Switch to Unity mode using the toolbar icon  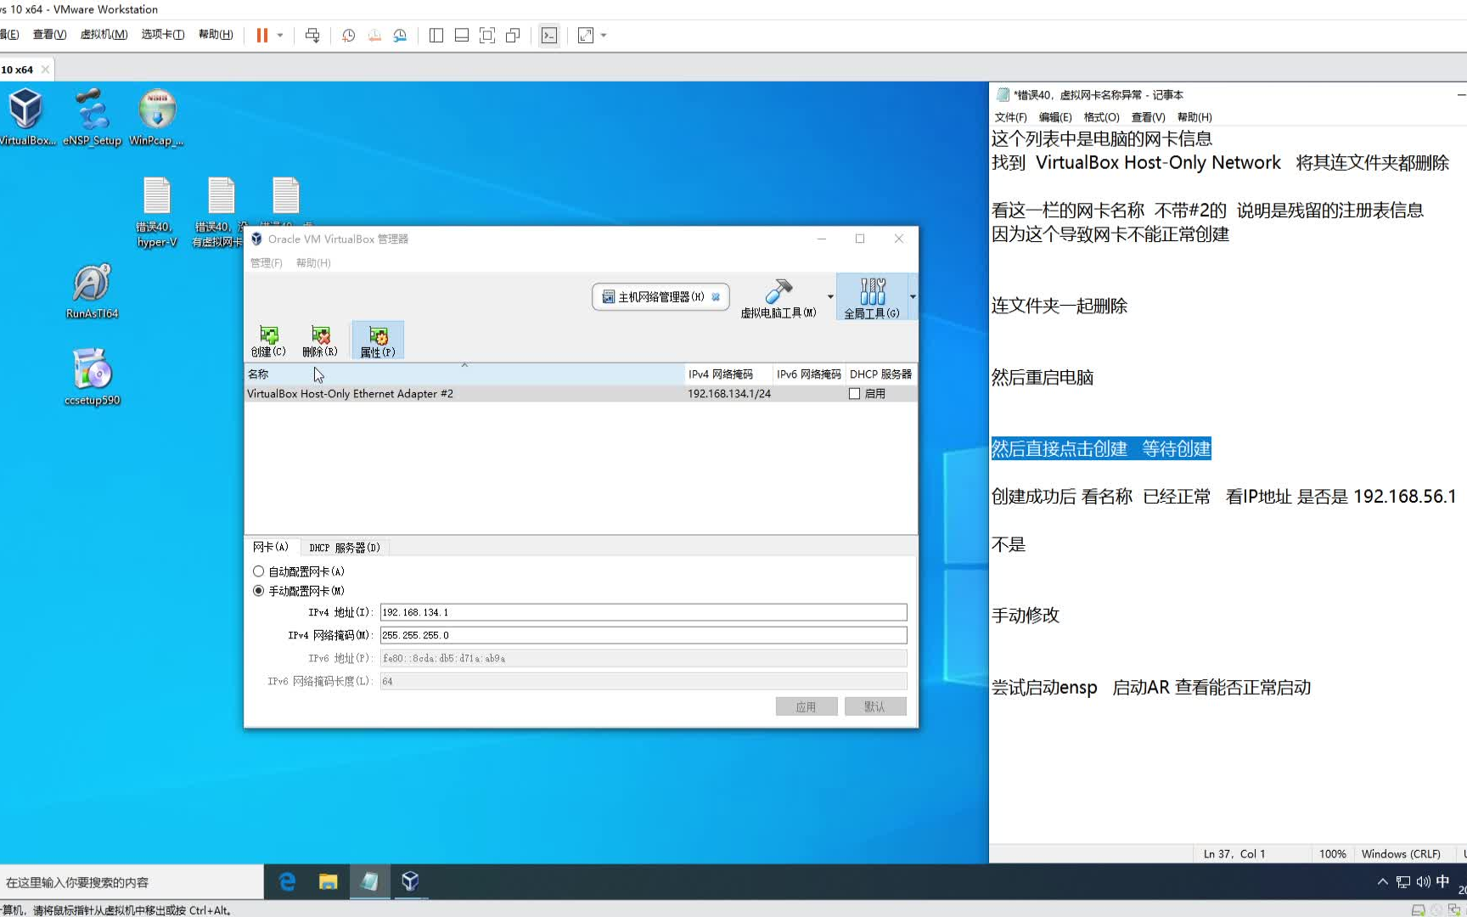click(x=513, y=35)
